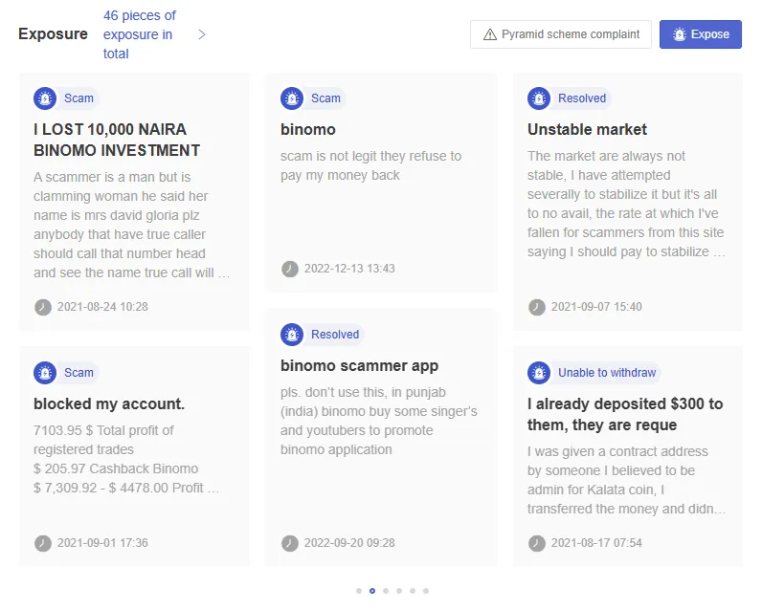The height and width of the screenshot is (610, 762).
Task: Click alarm icon on 'I already deposited $300' card
Action: pos(539,373)
